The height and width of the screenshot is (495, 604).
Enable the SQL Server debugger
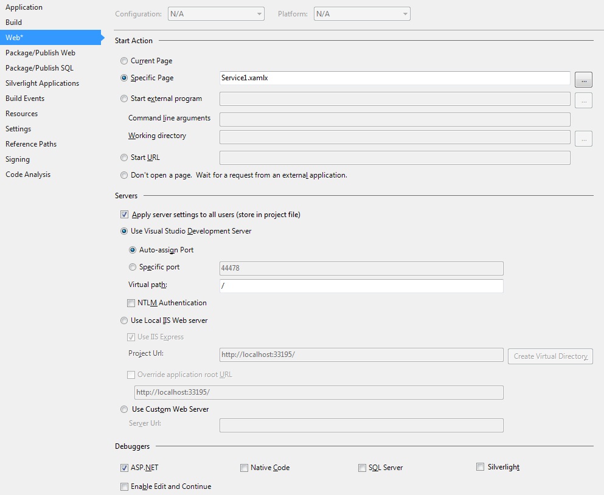[362, 467]
